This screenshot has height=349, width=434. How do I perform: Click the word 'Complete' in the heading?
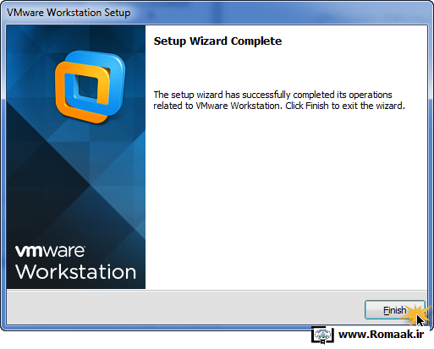click(x=256, y=41)
